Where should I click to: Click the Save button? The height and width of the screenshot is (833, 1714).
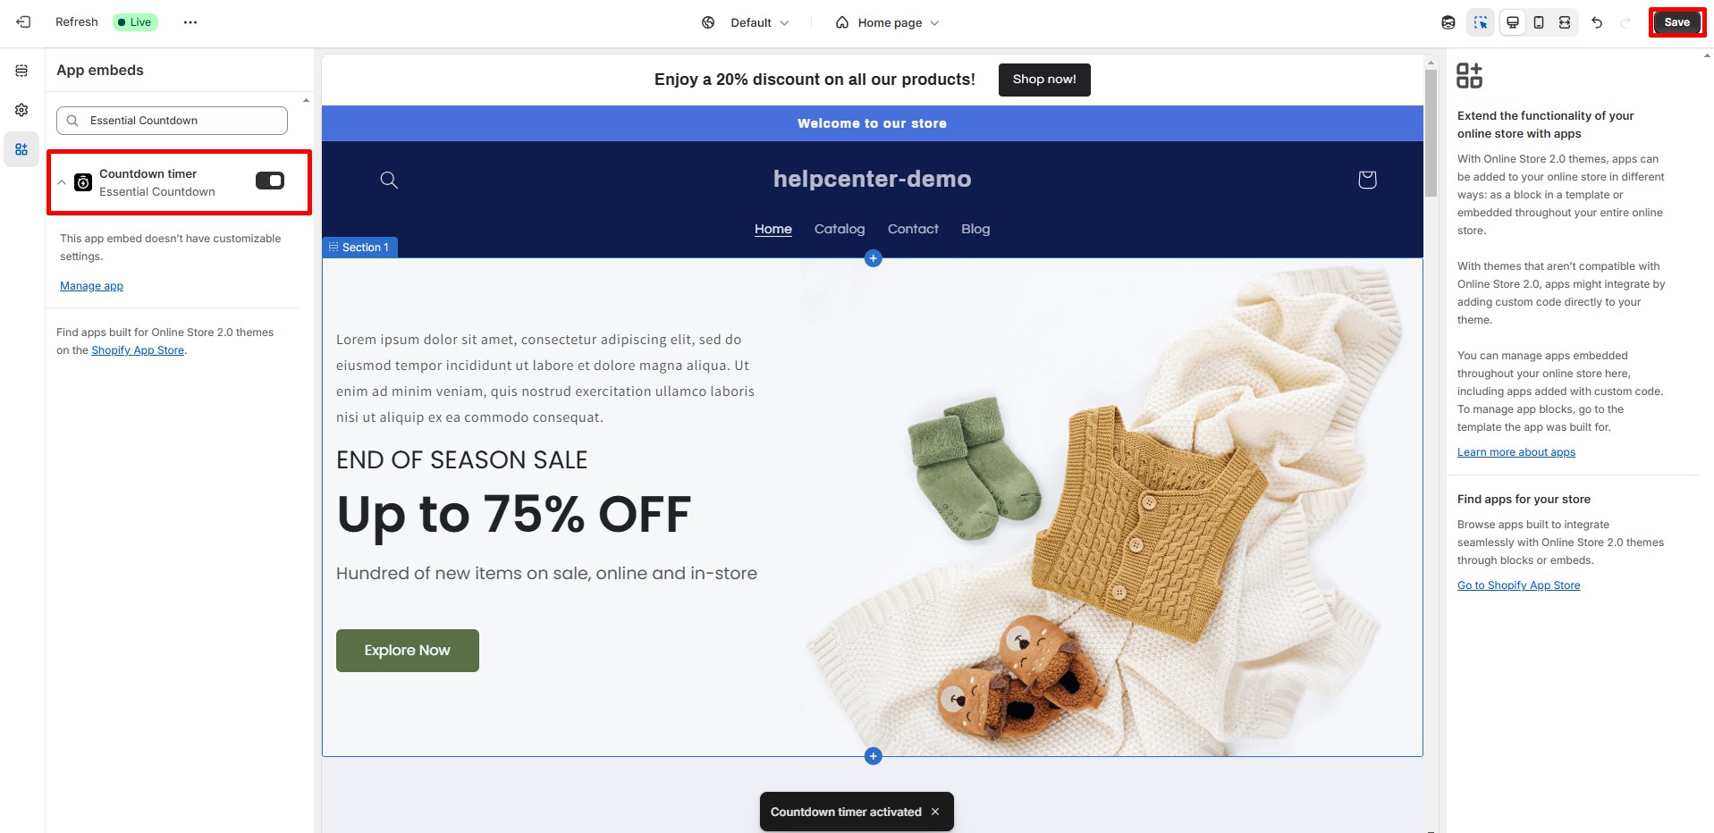point(1676,22)
